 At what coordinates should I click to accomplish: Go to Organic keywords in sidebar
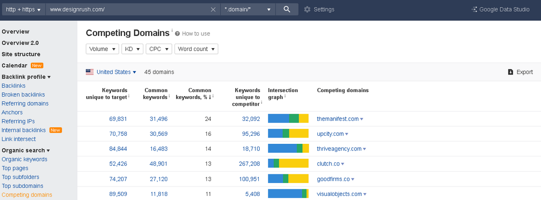tap(24, 159)
